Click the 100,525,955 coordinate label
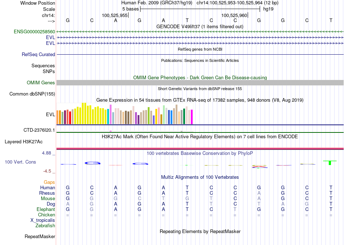Image resolution: width=344 pixels, height=245 pixels. (114, 15)
